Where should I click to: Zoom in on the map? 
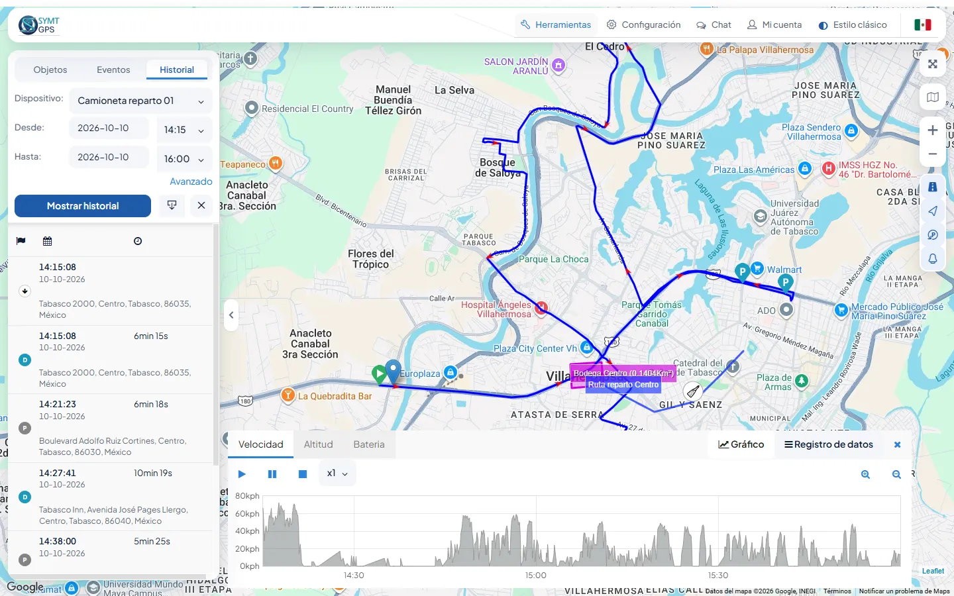(x=932, y=130)
